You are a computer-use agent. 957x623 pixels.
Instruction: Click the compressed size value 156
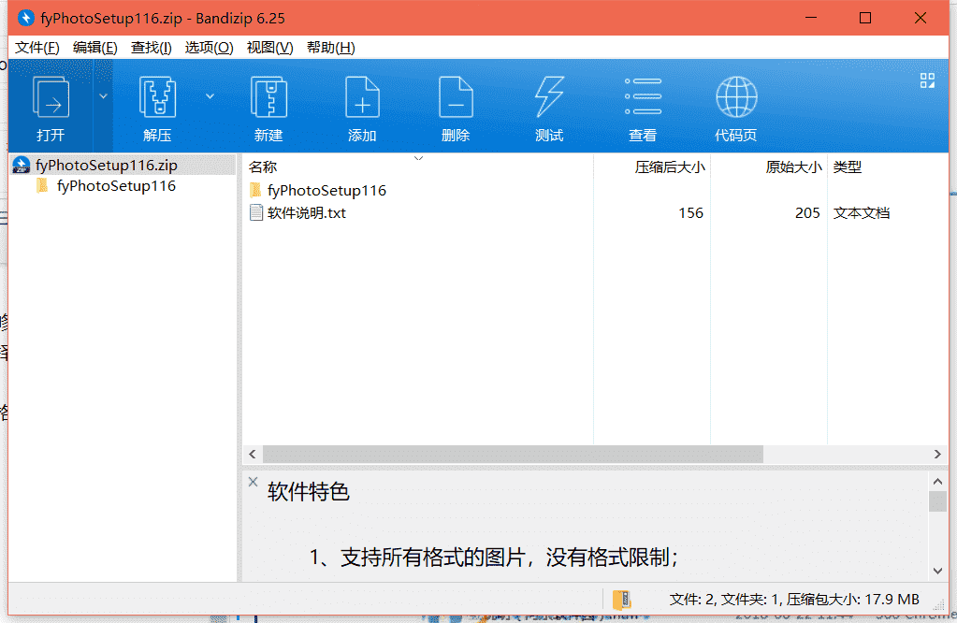pos(691,212)
